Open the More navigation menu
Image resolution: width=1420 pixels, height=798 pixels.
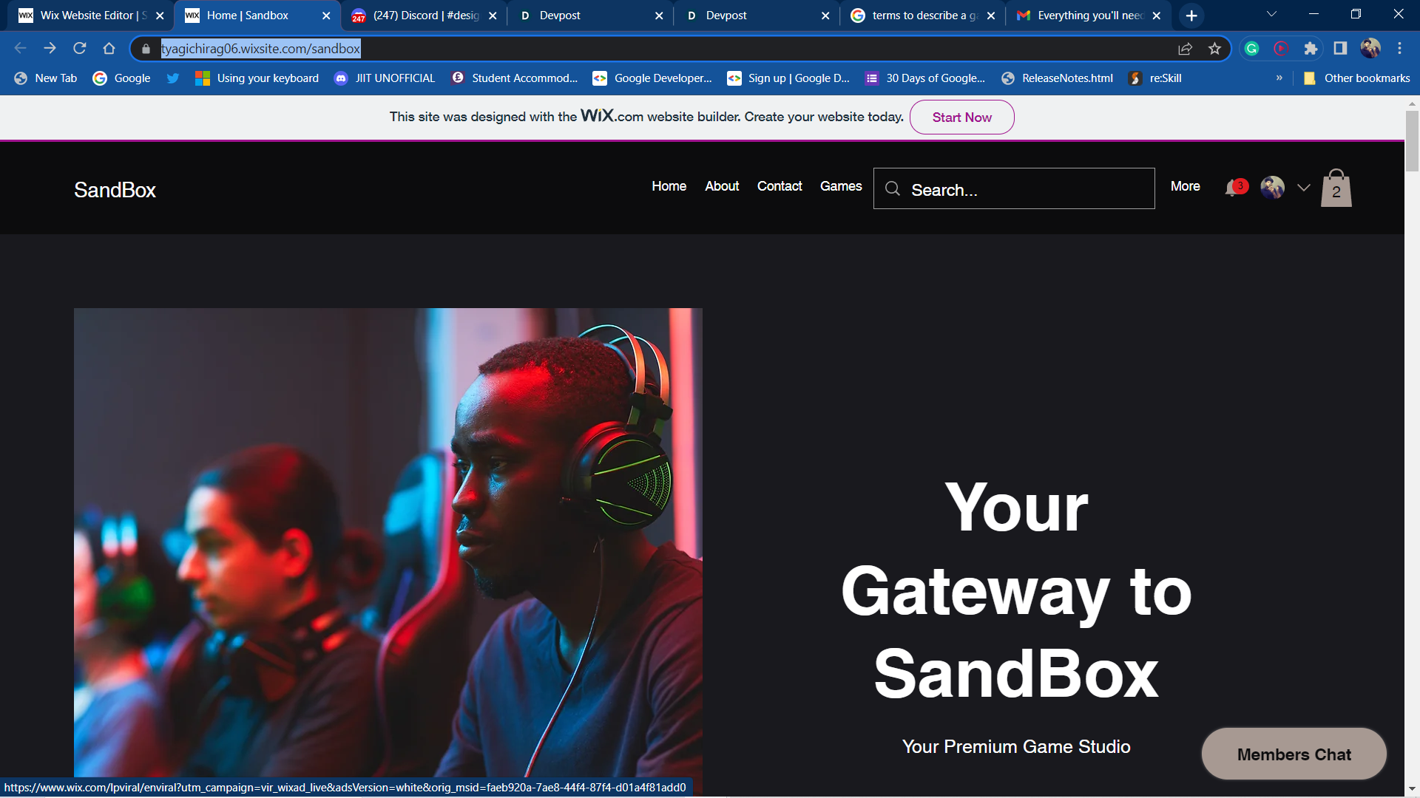coord(1185,186)
